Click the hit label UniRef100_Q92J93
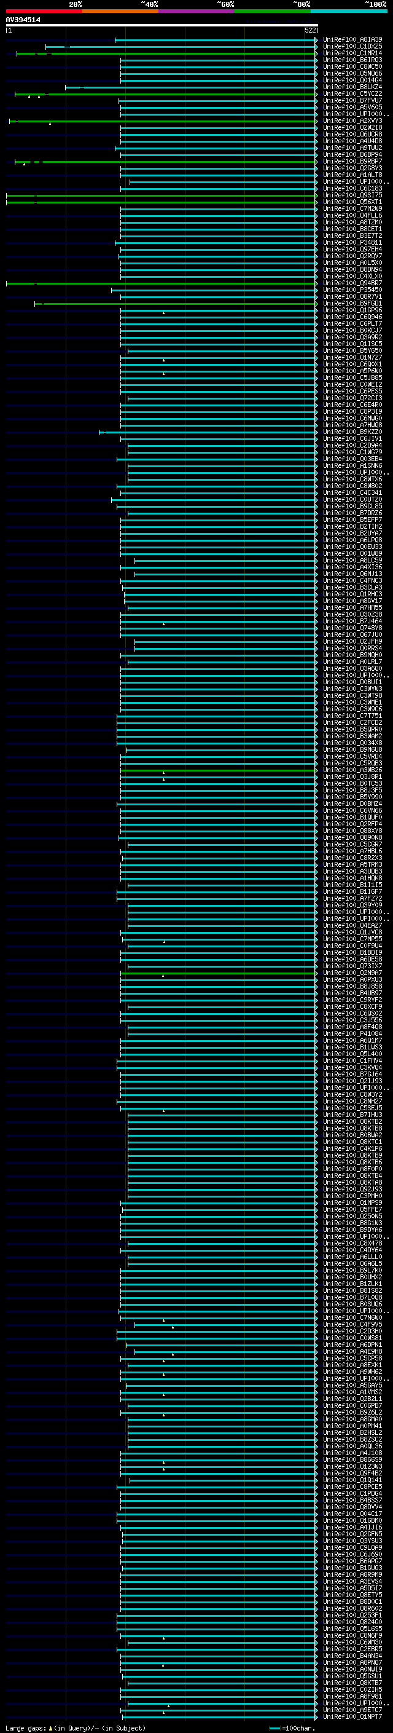Screen dimensions: 393x1733 (352, 1190)
